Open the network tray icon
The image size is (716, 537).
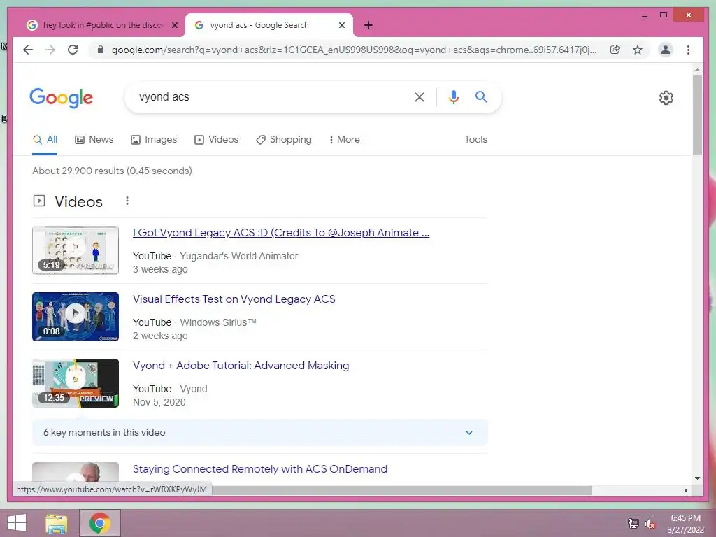pos(633,523)
